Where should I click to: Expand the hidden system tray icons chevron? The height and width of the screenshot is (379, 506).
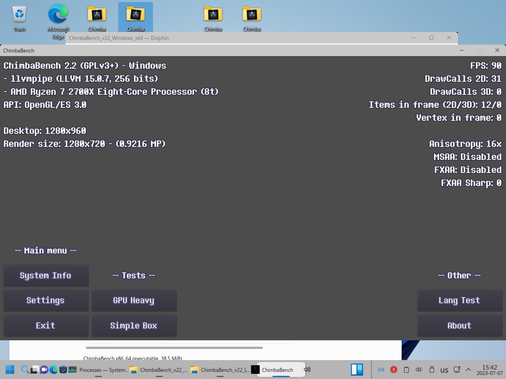click(468, 370)
